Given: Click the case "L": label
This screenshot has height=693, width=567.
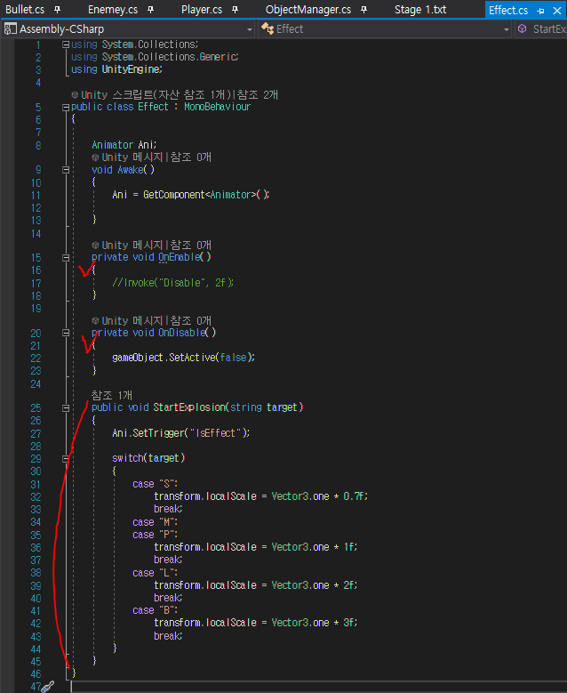Looking at the screenshot, I should click(x=155, y=573).
